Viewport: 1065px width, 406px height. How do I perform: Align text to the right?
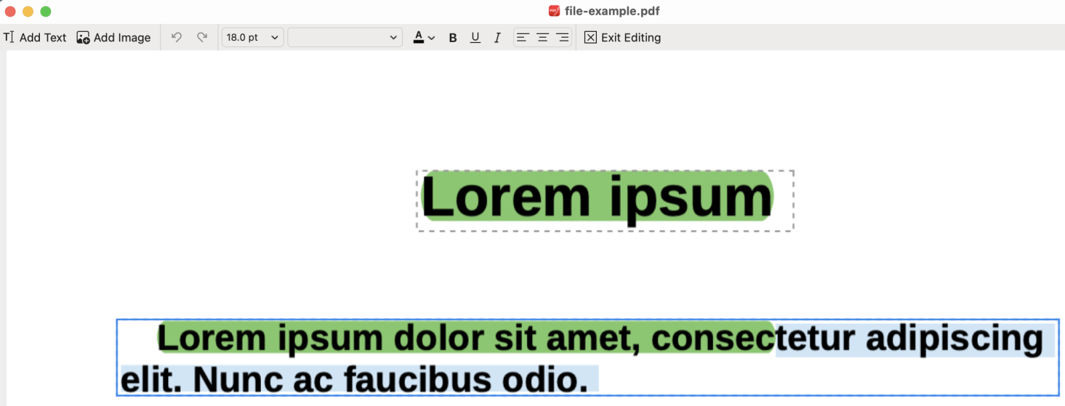562,38
